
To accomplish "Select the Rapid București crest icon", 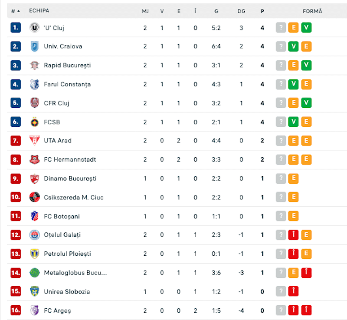I will [x=35, y=65].
